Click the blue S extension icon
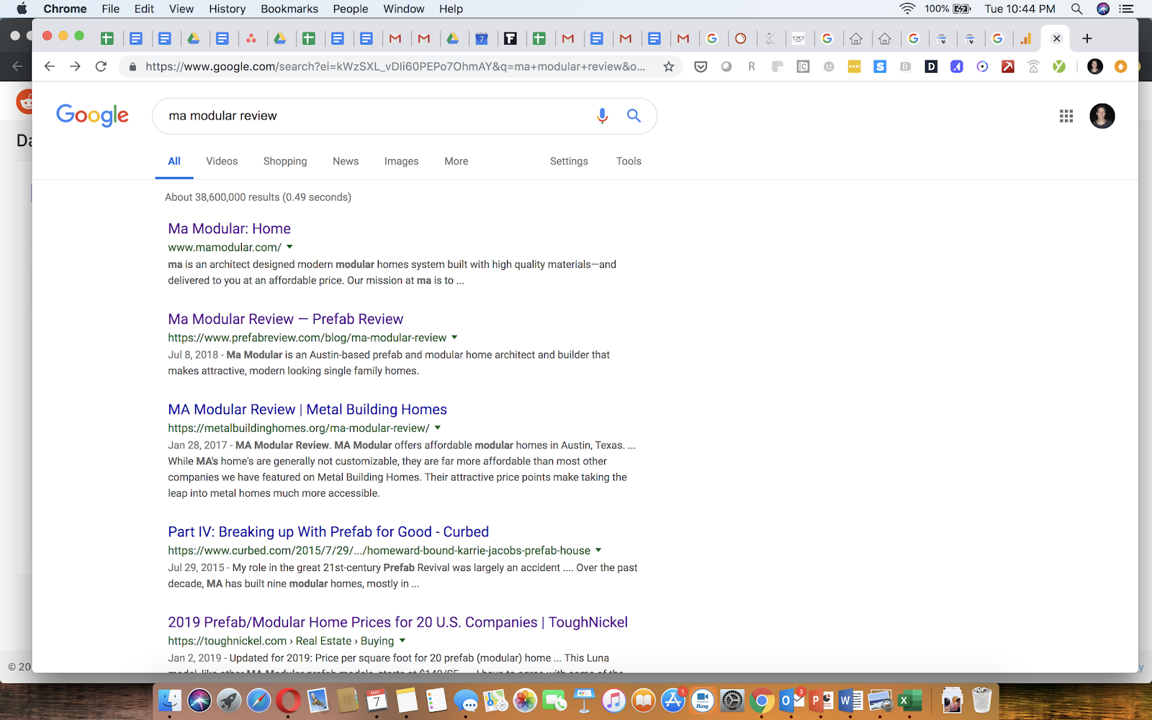This screenshot has width=1152, height=720. click(x=880, y=66)
